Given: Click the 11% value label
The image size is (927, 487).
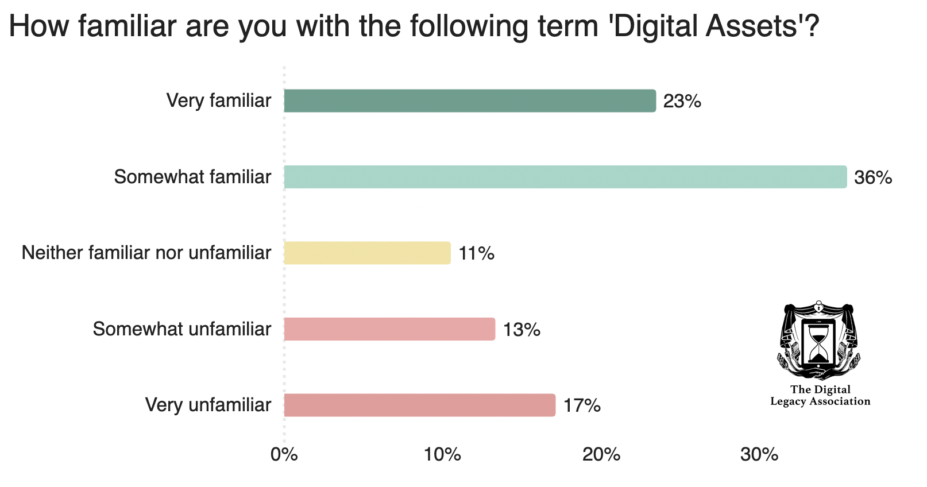Looking at the screenshot, I should click(x=476, y=254).
